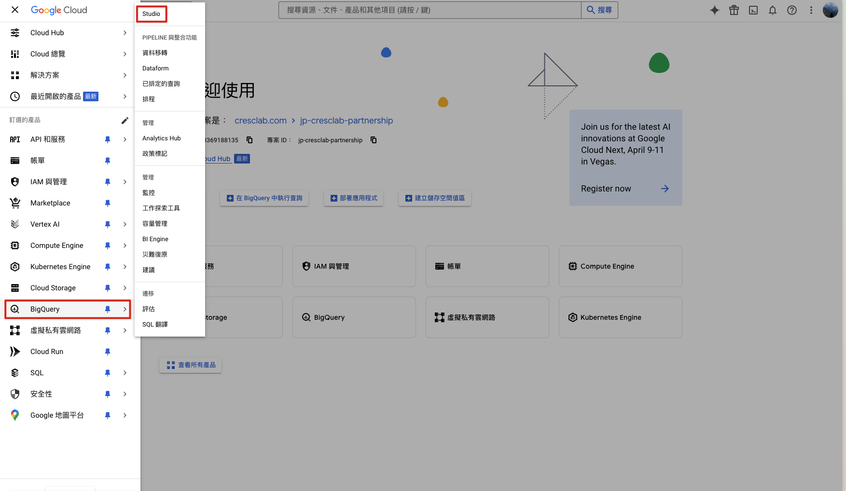Viewport: 846px width, 491px height.
Task: Unpin IAM 與管理 product
Action: click(108, 182)
